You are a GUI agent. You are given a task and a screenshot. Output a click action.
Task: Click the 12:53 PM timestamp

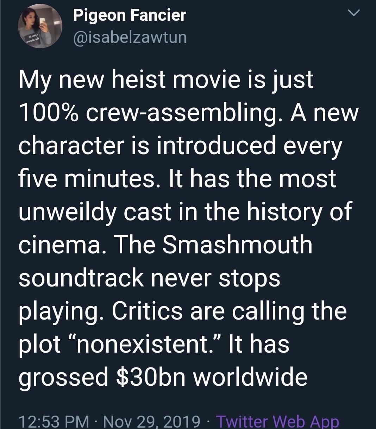(54, 421)
